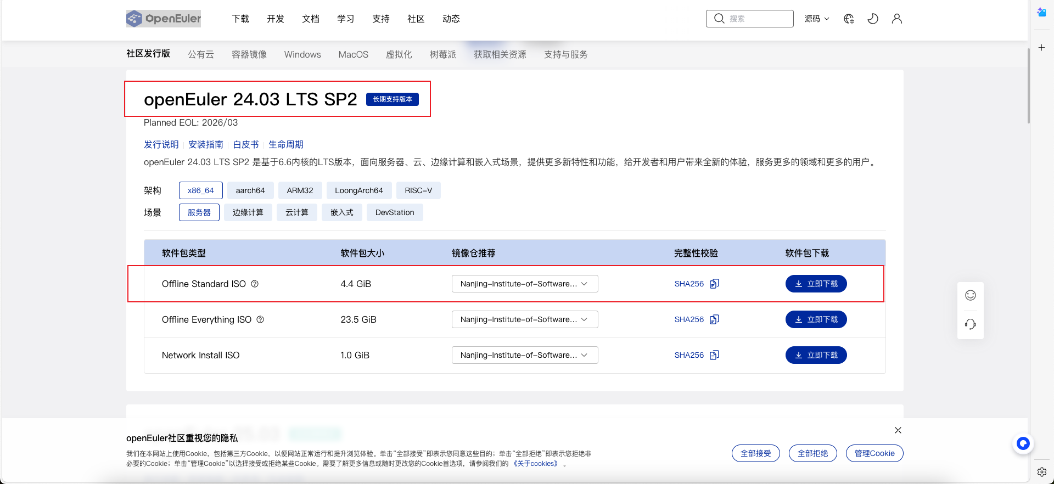The height and width of the screenshot is (484, 1054).
Task: Open the headset support icon
Action: click(971, 324)
